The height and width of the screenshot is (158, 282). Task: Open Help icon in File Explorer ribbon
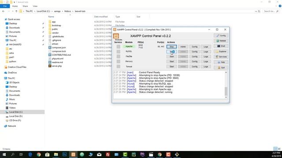pyautogui.click(x=280, y=6)
